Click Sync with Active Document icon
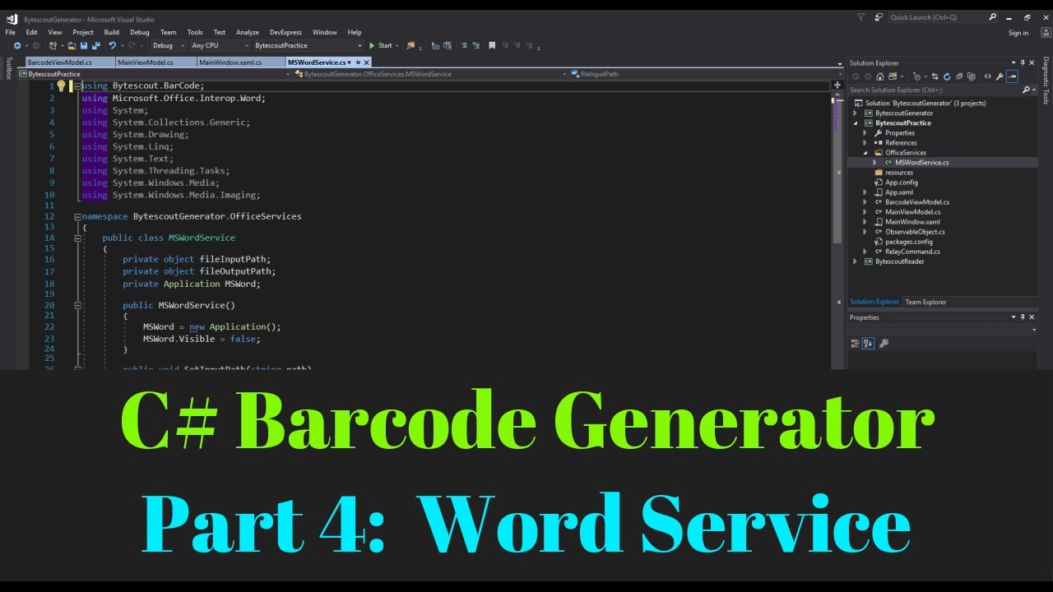The width and height of the screenshot is (1053, 592). click(935, 76)
